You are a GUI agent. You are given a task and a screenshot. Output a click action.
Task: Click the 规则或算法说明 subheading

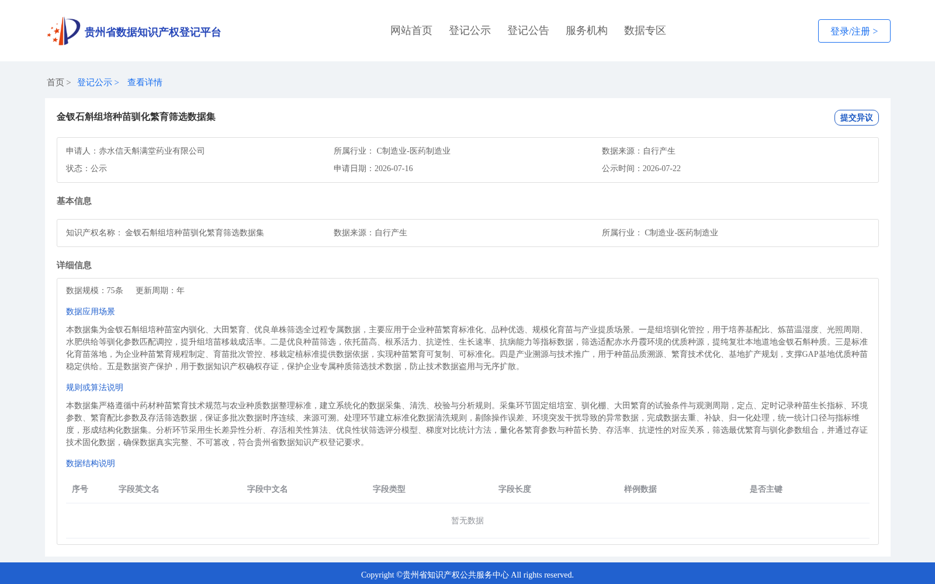(x=95, y=387)
